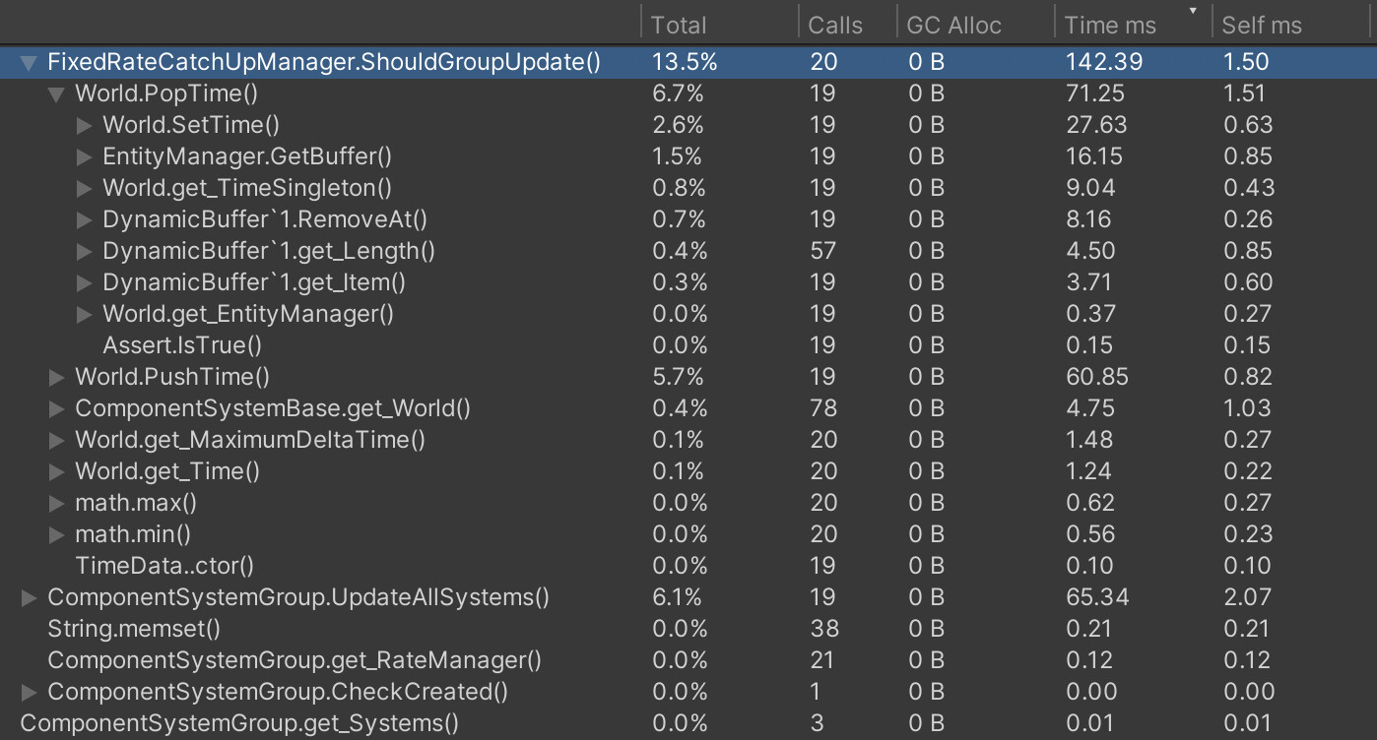Screen dimensions: 1377x740
Task: Expand the World.get_Time() arrow
Action: click(x=56, y=472)
